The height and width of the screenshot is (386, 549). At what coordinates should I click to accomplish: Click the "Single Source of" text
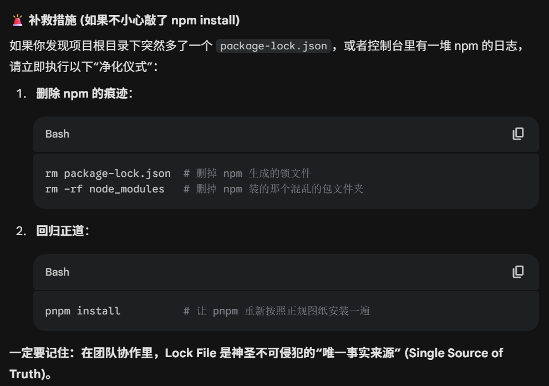point(455,353)
